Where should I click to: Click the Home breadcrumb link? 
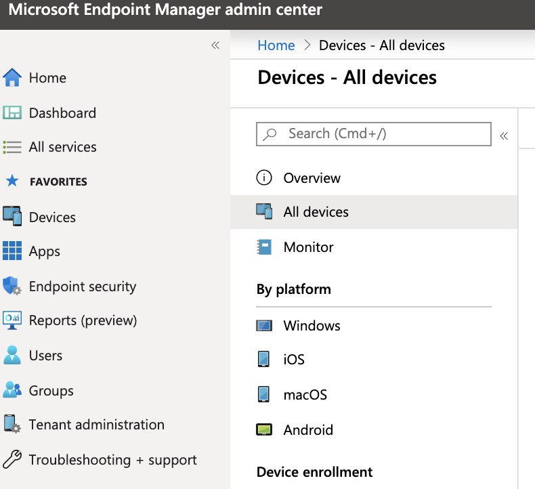pyautogui.click(x=276, y=45)
